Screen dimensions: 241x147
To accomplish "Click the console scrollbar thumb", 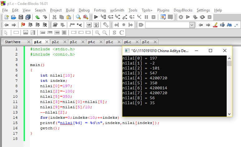I will pyautogui.click(x=229, y=63).
